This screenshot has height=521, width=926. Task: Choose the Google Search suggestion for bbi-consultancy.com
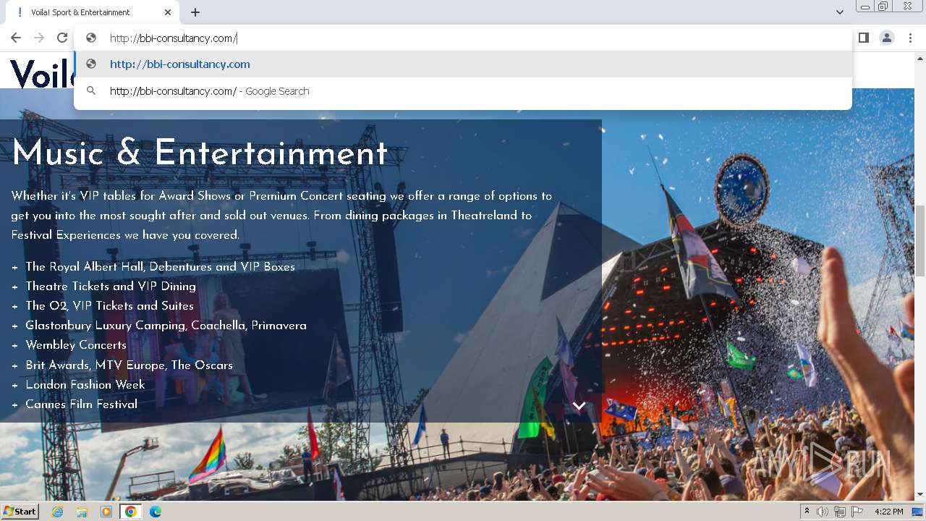pyautogui.click(x=463, y=91)
